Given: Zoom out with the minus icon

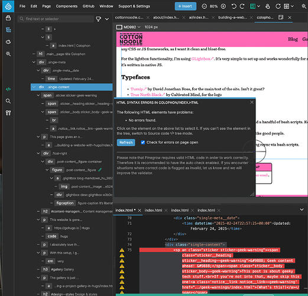Looking at the screenshot, I should (x=205, y=7).
